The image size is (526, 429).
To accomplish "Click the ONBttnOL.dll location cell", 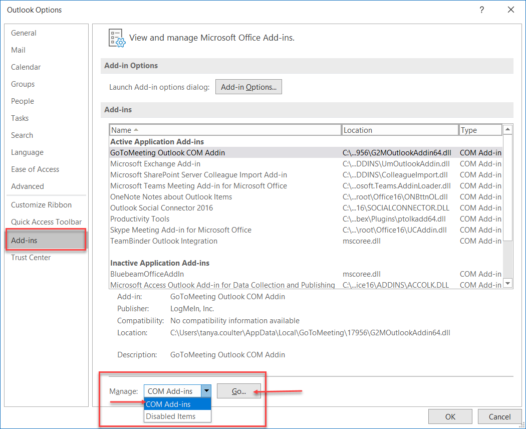I will coord(395,197).
